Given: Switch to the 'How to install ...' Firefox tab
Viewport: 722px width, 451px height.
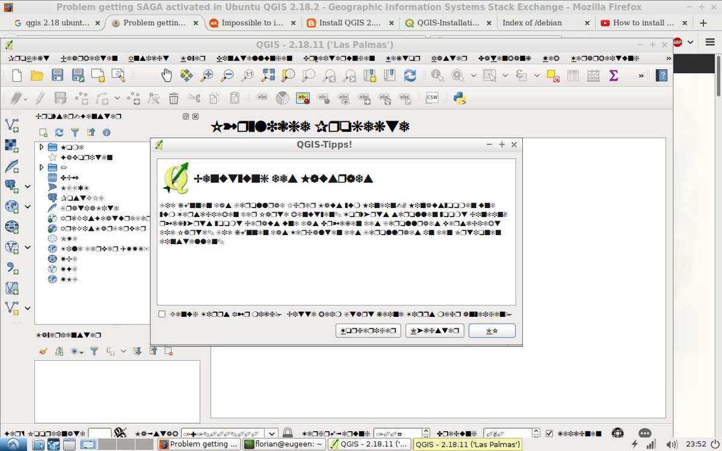Looking at the screenshot, I should pos(643,23).
